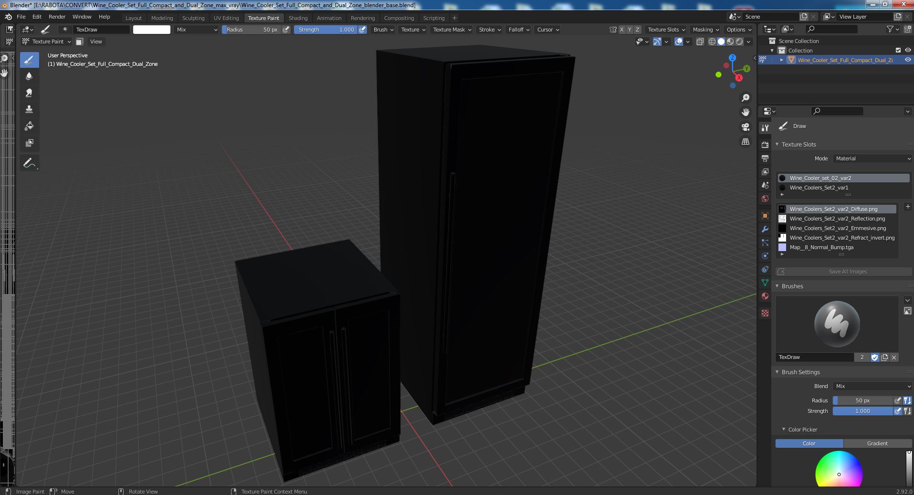Open the Brush dropdown in header
Image resolution: width=914 pixels, height=495 pixels.
(383, 30)
